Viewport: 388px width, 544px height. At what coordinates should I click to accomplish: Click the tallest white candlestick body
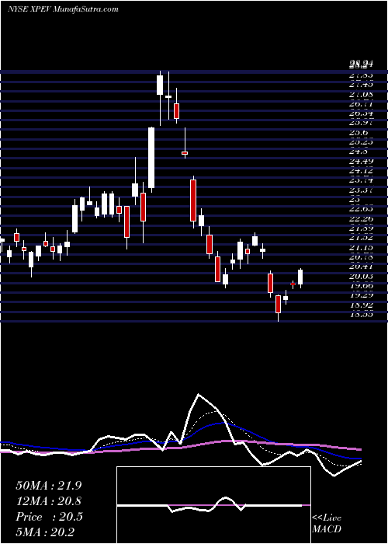(151, 158)
